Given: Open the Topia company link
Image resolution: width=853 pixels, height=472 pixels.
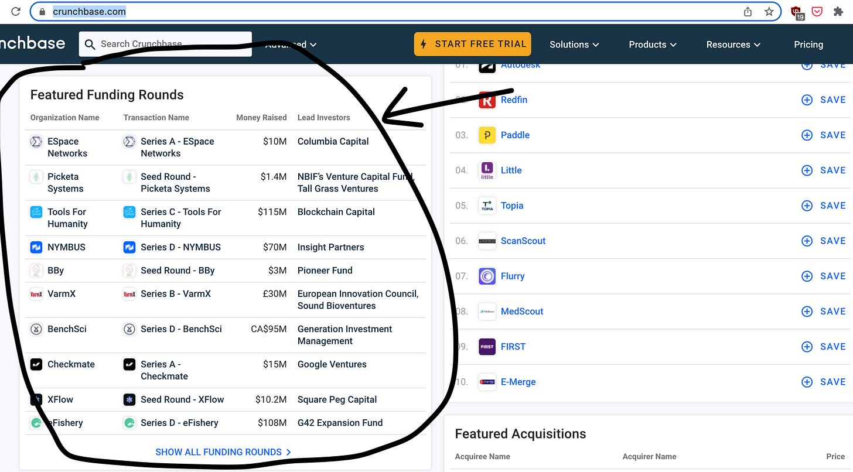Looking at the screenshot, I should tap(512, 206).
